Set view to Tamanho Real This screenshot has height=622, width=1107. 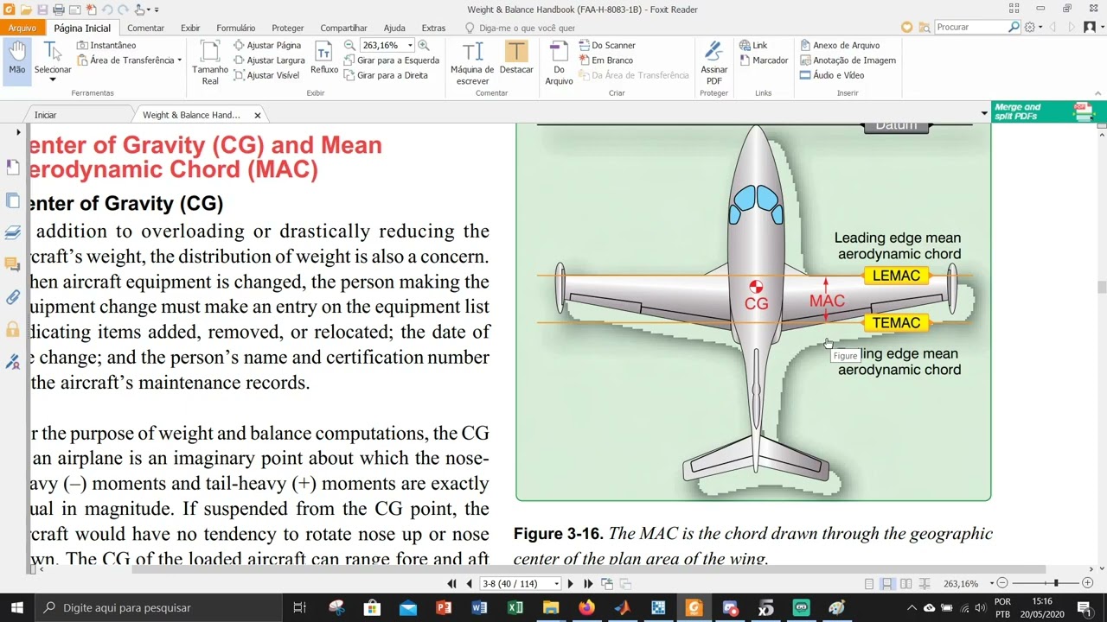(210, 62)
